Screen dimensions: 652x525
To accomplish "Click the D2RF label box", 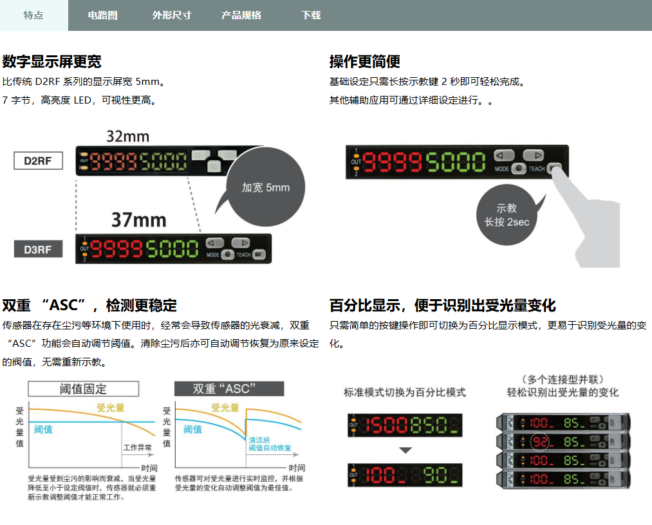I will (37, 161).
